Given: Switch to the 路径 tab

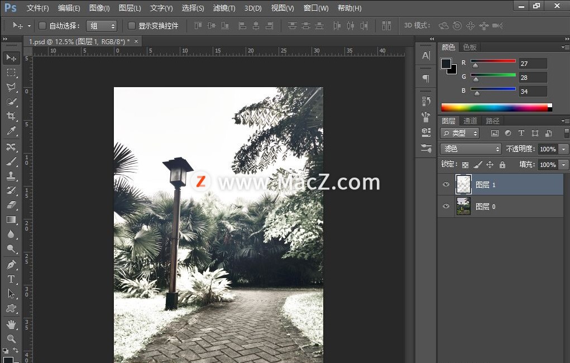Looking at the screenshot, I should click(x=492, y=121).
